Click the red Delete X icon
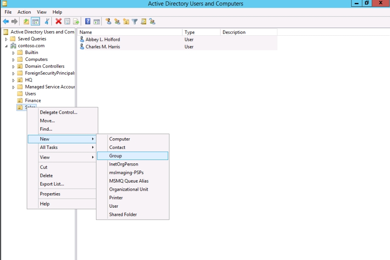 [59, 22]
